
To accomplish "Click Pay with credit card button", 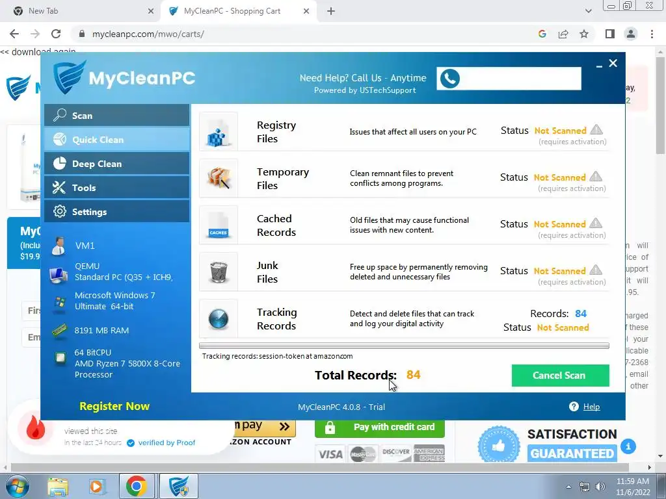I will pos(380,428).
